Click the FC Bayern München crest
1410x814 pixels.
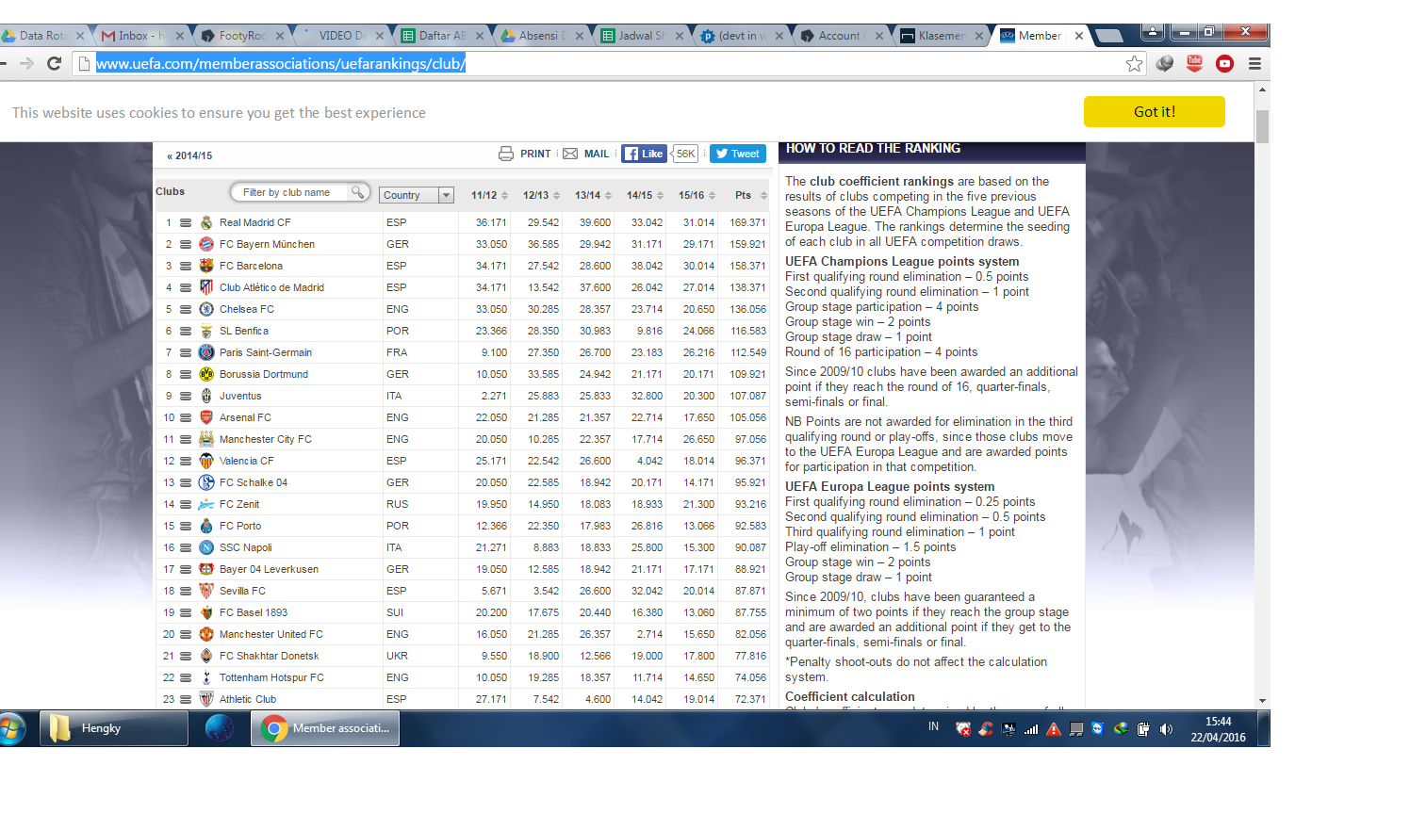point(206,244)
